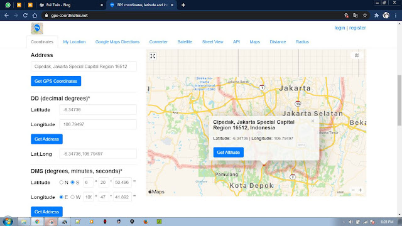Go to the Converter tab
Viewport: 402px width, 226px height.
[x=158, y=42]
